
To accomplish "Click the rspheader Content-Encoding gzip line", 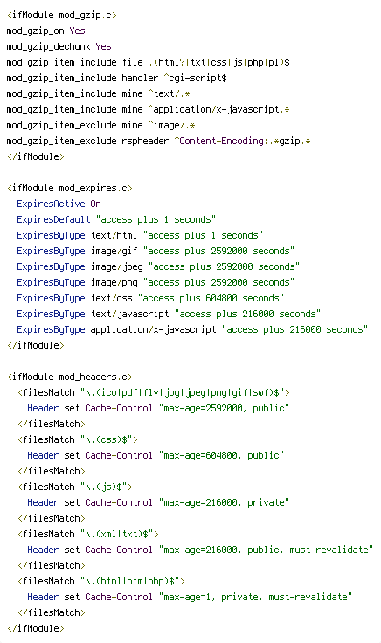I will click(x=159, y=141).
